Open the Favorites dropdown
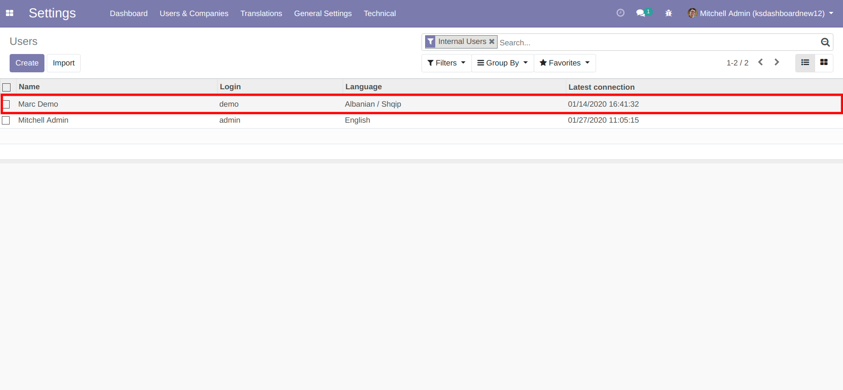Screen dimensions: 843x390 click(x=564, y=63)
